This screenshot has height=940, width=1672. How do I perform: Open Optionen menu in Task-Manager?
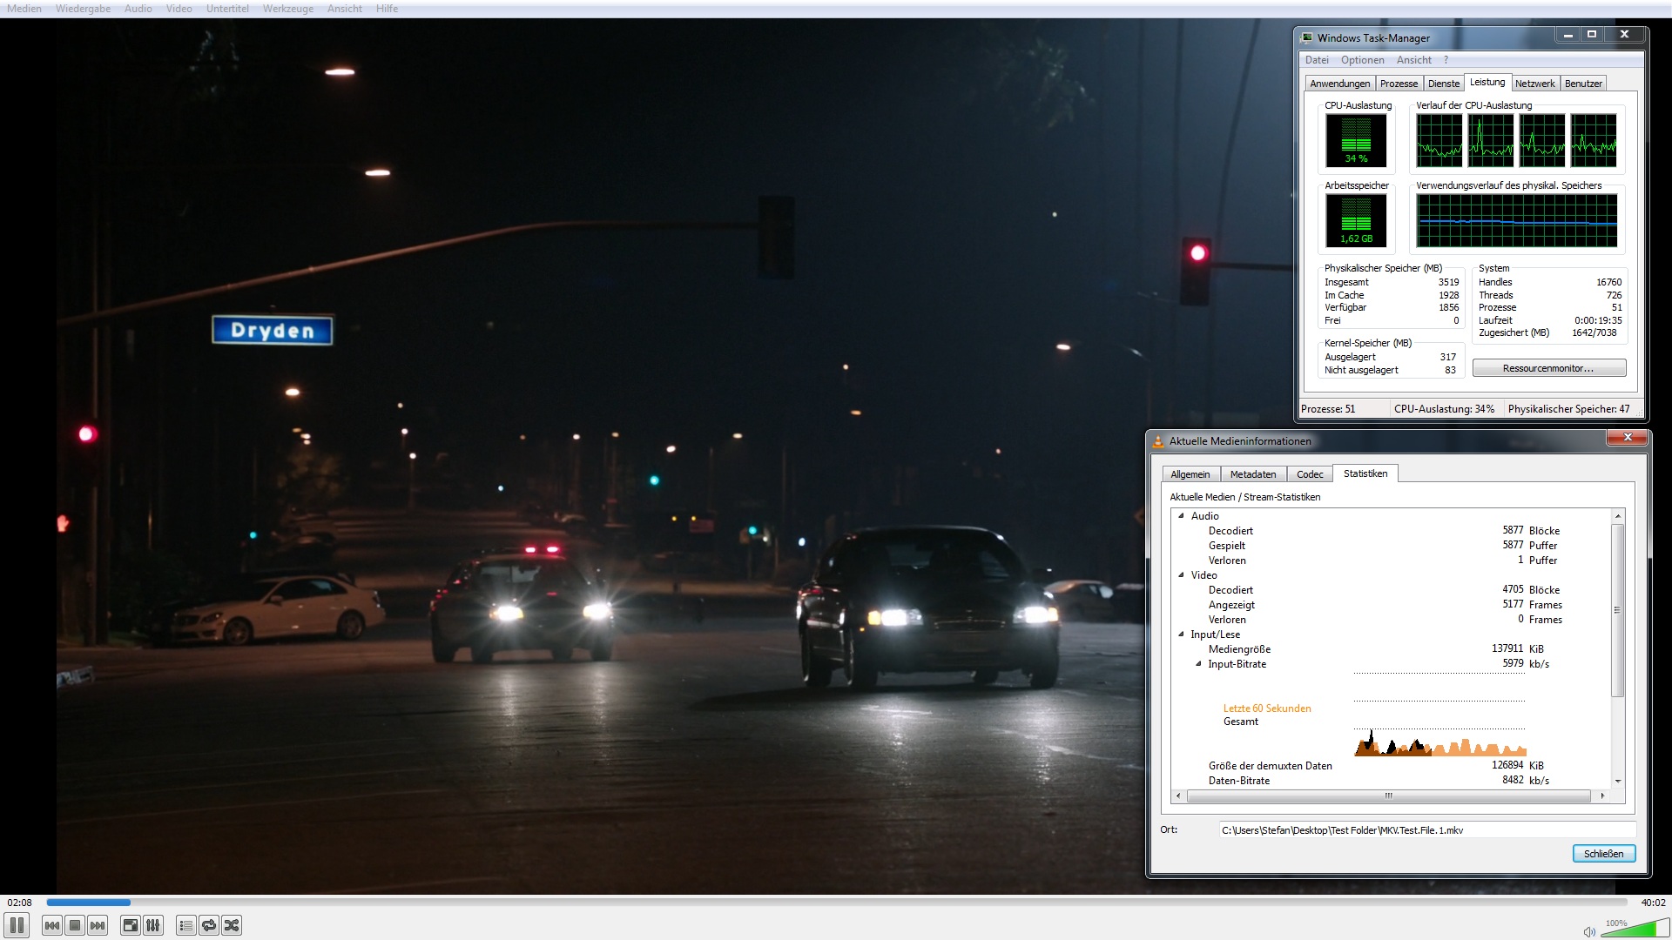1362,60
